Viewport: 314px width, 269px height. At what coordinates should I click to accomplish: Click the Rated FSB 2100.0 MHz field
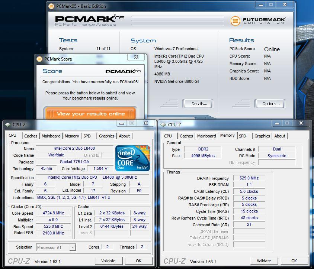[53, 233]
